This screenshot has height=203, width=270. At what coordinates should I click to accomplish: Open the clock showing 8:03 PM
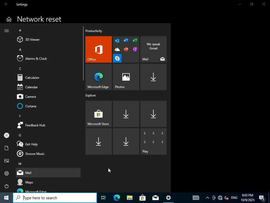click(x=248, y=198)
